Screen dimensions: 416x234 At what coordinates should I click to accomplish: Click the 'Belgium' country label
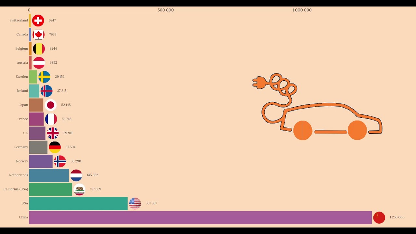tap(21, 48)
